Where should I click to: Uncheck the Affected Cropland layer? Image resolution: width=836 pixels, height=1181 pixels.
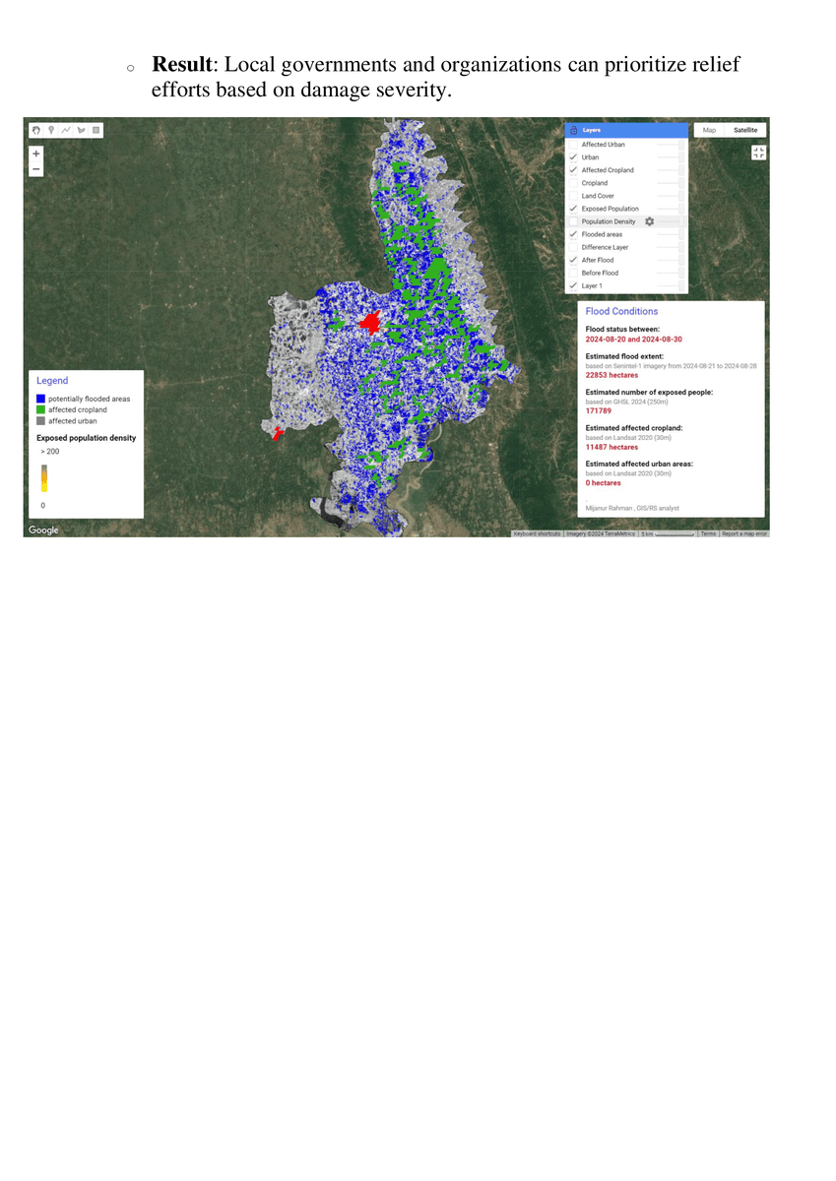573,170
